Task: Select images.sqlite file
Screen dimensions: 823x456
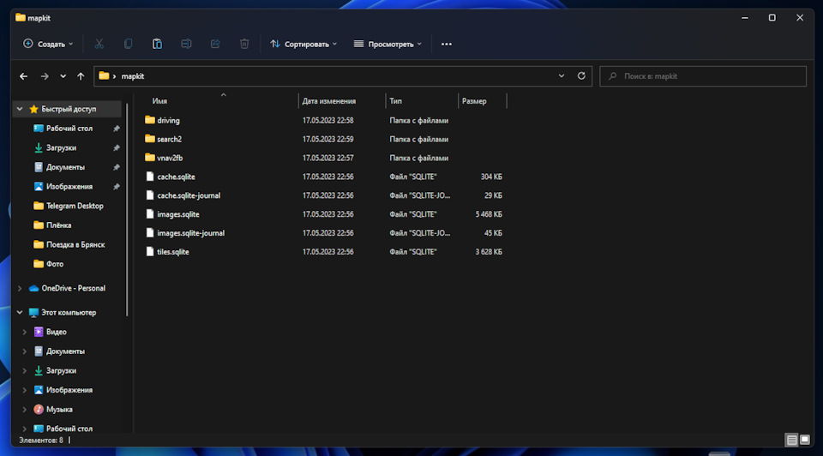Action: (x=178, y=214)
